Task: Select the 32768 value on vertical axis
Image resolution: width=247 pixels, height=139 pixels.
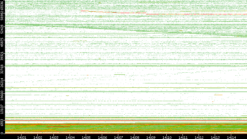Action: coord(2,69)
